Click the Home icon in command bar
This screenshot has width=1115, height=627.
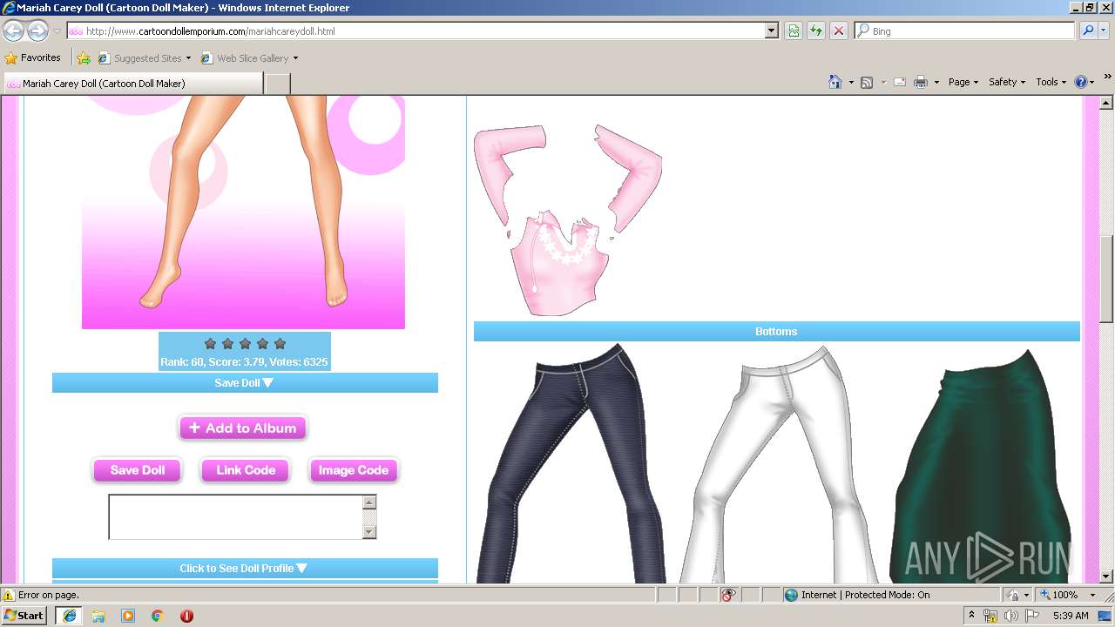[835, 82]
